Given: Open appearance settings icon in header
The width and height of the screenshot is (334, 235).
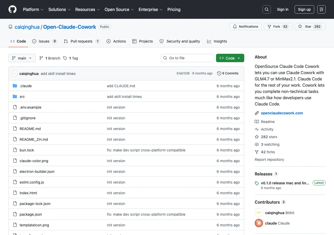Looking at the screenshot, I should pos(321,9).
